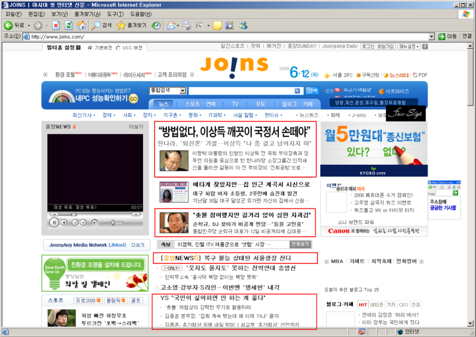Open the 유로2008 sports tab button
This screenshot has width=476, height=337.
[x=88, y=301]
